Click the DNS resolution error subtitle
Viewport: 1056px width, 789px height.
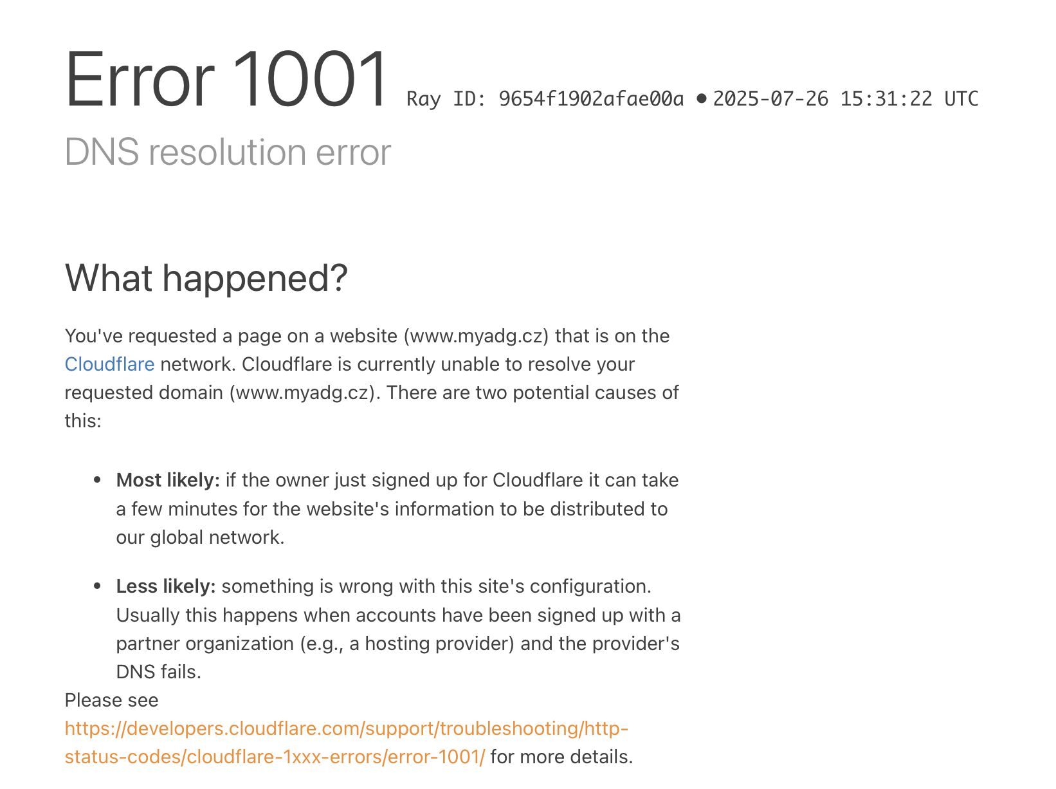coord(228,153)
